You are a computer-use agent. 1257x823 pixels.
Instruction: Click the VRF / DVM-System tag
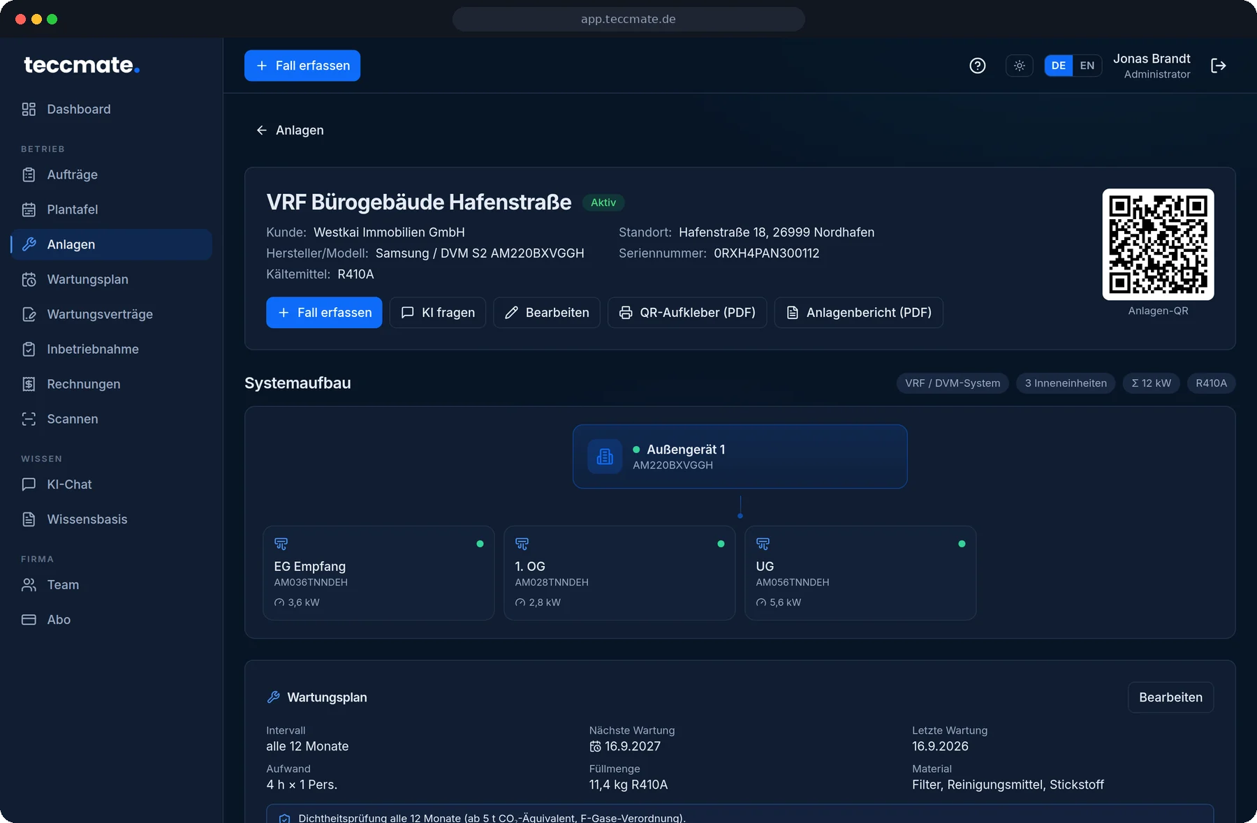[953, 383]
